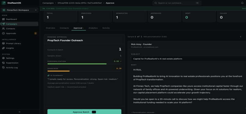Viewport: 246px width, 114px height.
Task: Click the Enriched stat card
Action: [95, 16]
